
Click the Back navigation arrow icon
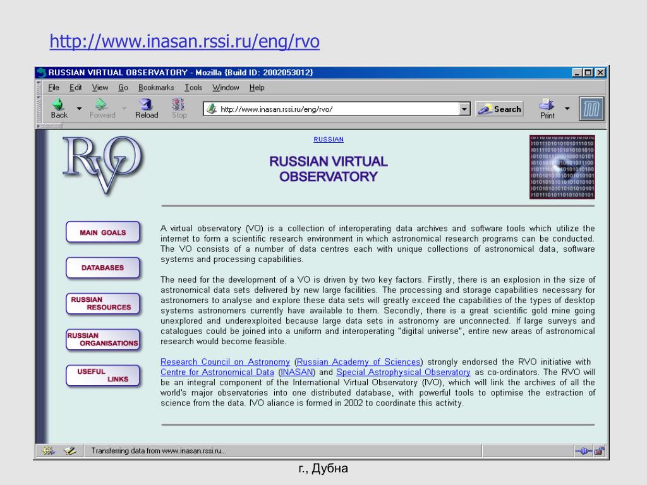(x=59, y=104)
